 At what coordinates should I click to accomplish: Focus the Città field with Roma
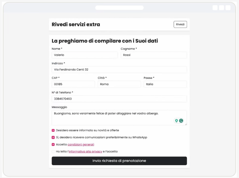(119, 84)
